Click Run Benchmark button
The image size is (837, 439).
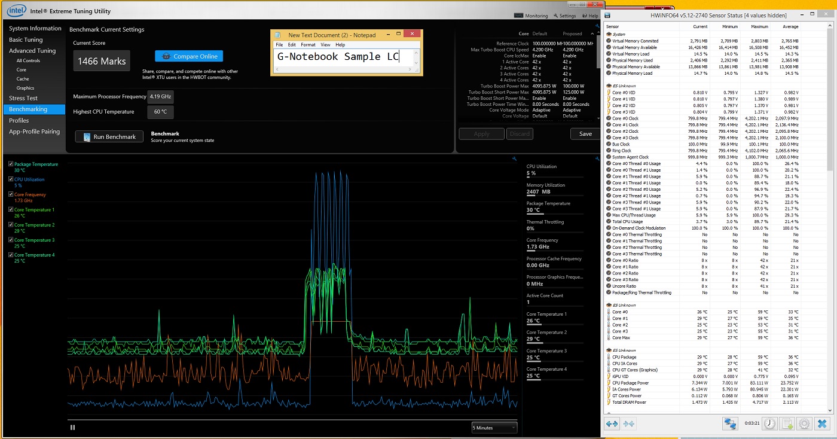point(109,137)
